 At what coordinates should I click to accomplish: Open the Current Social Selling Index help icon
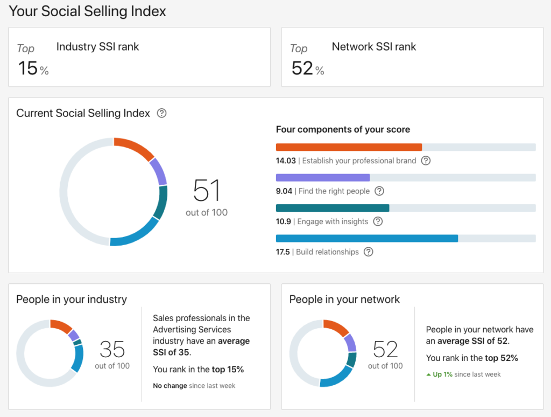coord(160,113)
